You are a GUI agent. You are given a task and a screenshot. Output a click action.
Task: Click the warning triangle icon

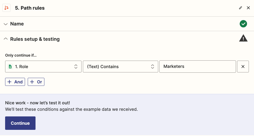pos(243,38)
